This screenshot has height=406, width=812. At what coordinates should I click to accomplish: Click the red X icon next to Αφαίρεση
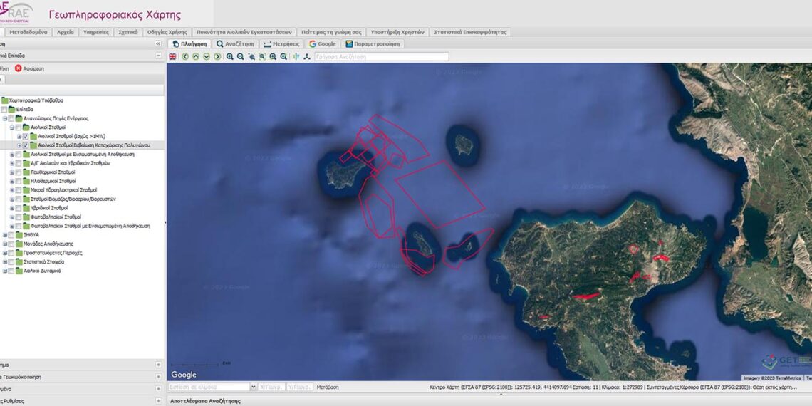tap(18, 68)
